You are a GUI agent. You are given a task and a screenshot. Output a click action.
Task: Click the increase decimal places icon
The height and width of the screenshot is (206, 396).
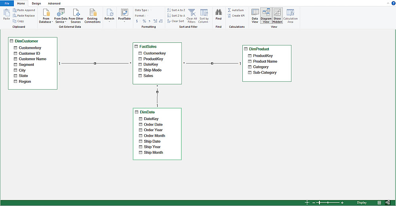coord(155,21)
